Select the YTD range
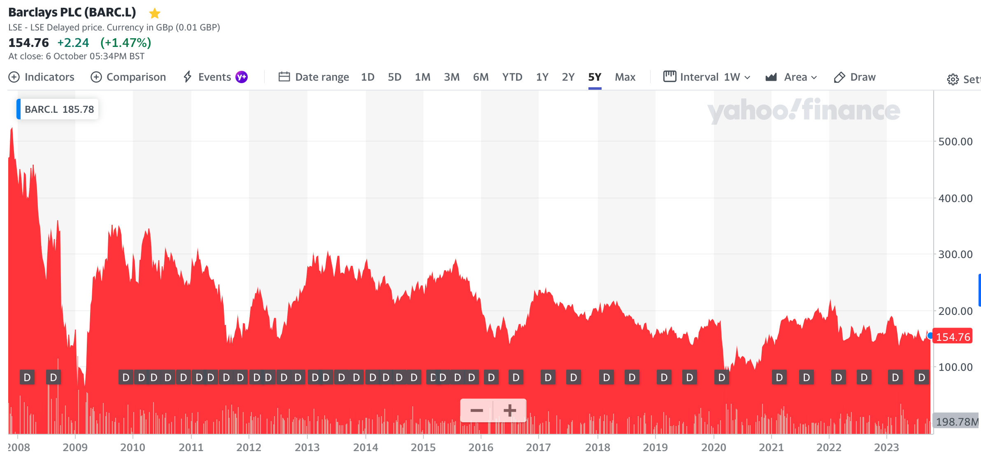The image size is (981, 461). click(x=512, y=77)
